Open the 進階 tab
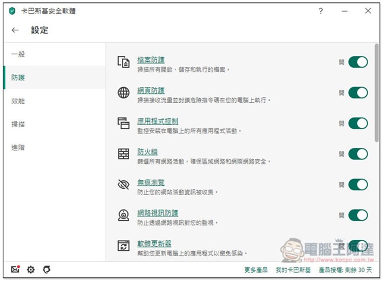This screenshot has width=383, height=281. pos(55,147)
